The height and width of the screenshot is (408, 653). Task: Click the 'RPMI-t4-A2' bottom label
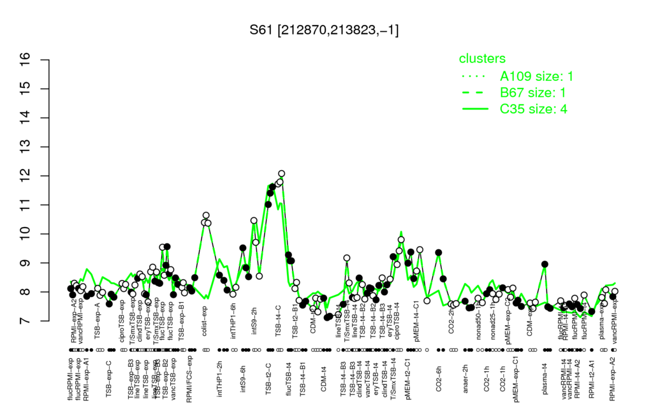576,379
